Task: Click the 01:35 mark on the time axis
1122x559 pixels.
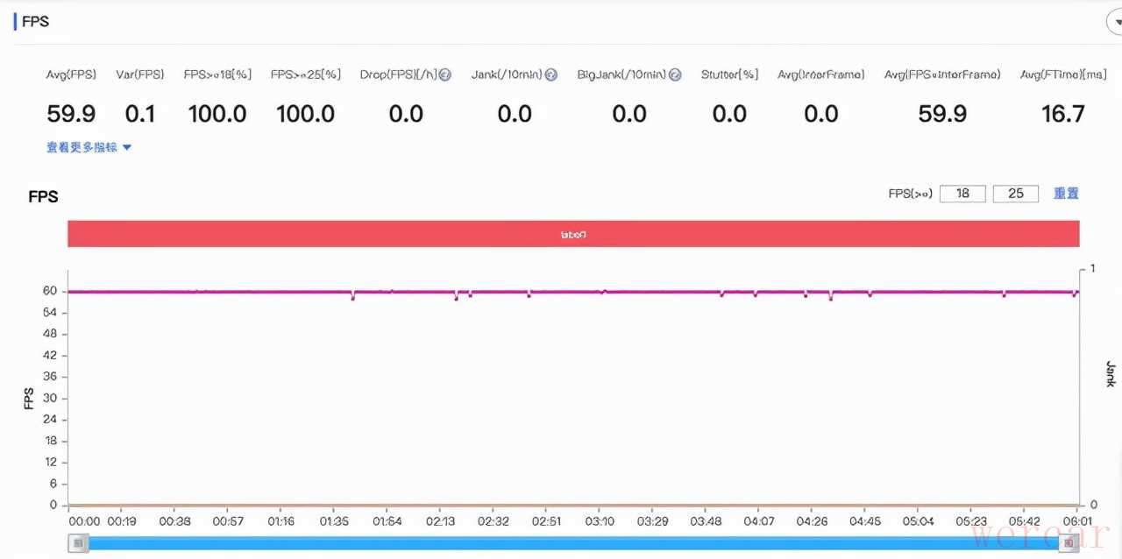Action: [x=333, y=521]
